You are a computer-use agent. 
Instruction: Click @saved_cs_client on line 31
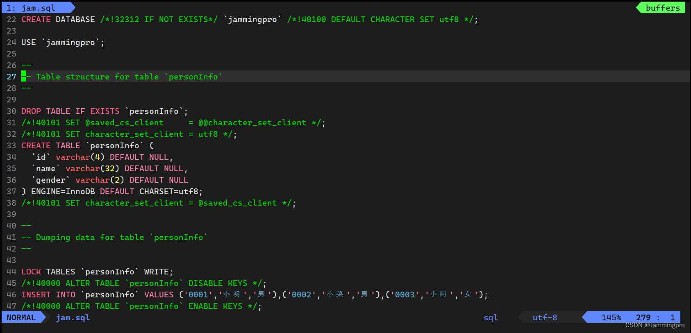(124, 122)
